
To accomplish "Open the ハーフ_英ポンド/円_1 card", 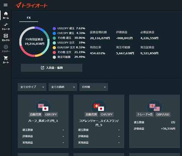I will click(x=43, y=121).
